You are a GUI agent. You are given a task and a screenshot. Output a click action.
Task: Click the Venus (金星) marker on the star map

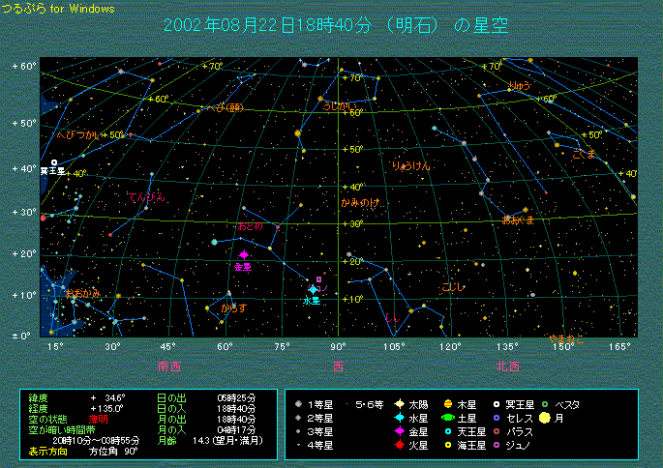243,255
